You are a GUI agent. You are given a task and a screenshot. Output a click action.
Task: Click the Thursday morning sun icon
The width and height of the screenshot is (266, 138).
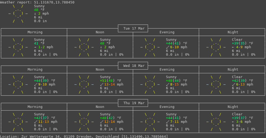(18, 122)
